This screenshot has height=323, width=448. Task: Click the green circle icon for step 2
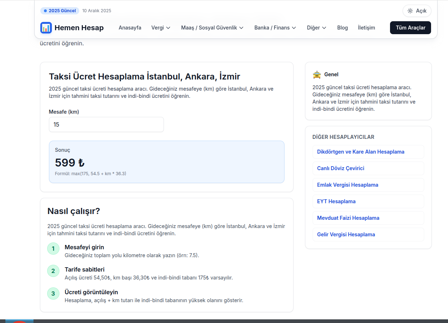(x=53, y=271)
